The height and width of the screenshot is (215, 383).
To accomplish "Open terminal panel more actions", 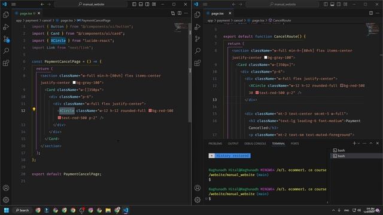I will tap(364, 143).
